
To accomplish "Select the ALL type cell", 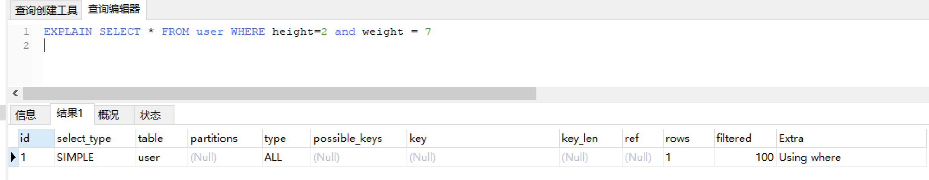I will pos(287,157).
